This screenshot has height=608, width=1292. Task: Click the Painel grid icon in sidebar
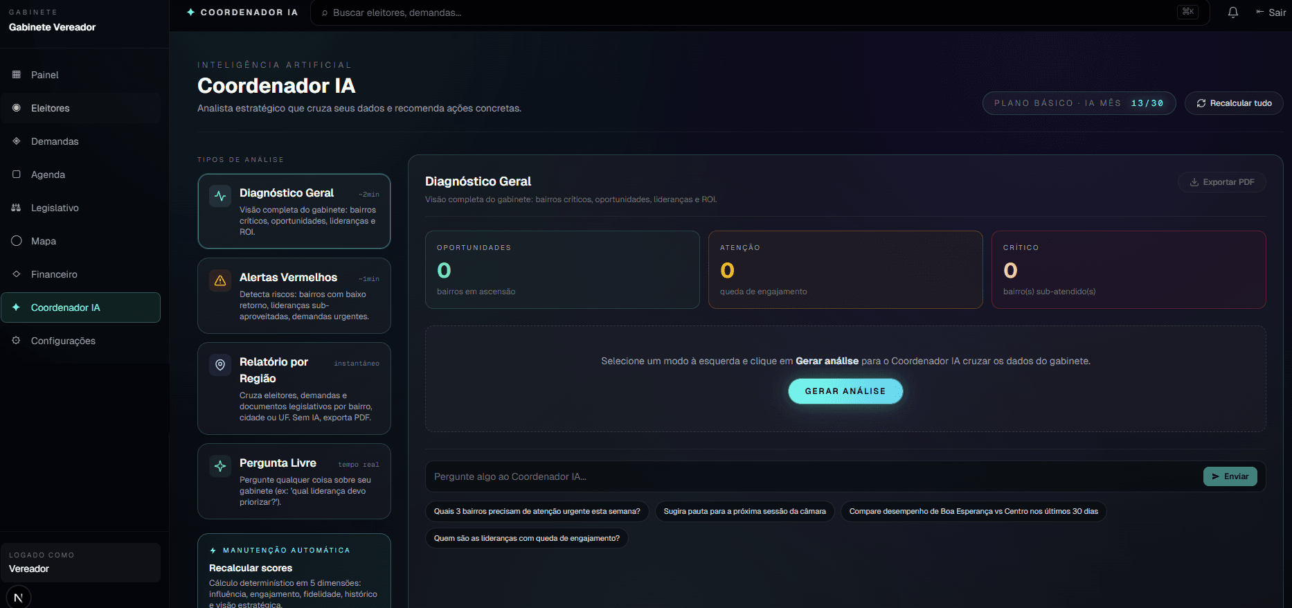pos(17,74)
